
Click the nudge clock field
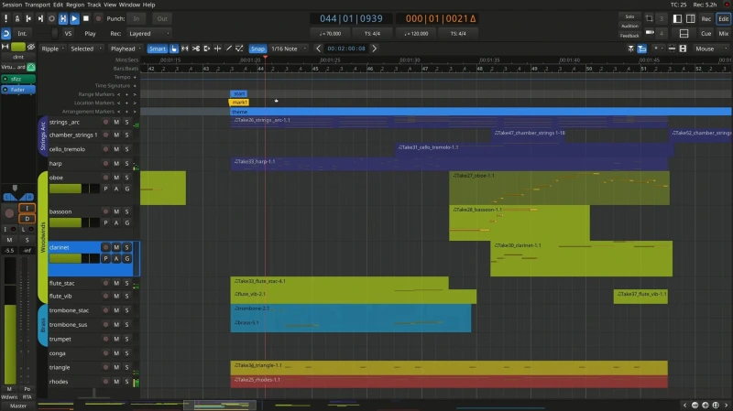click(346, 49)
